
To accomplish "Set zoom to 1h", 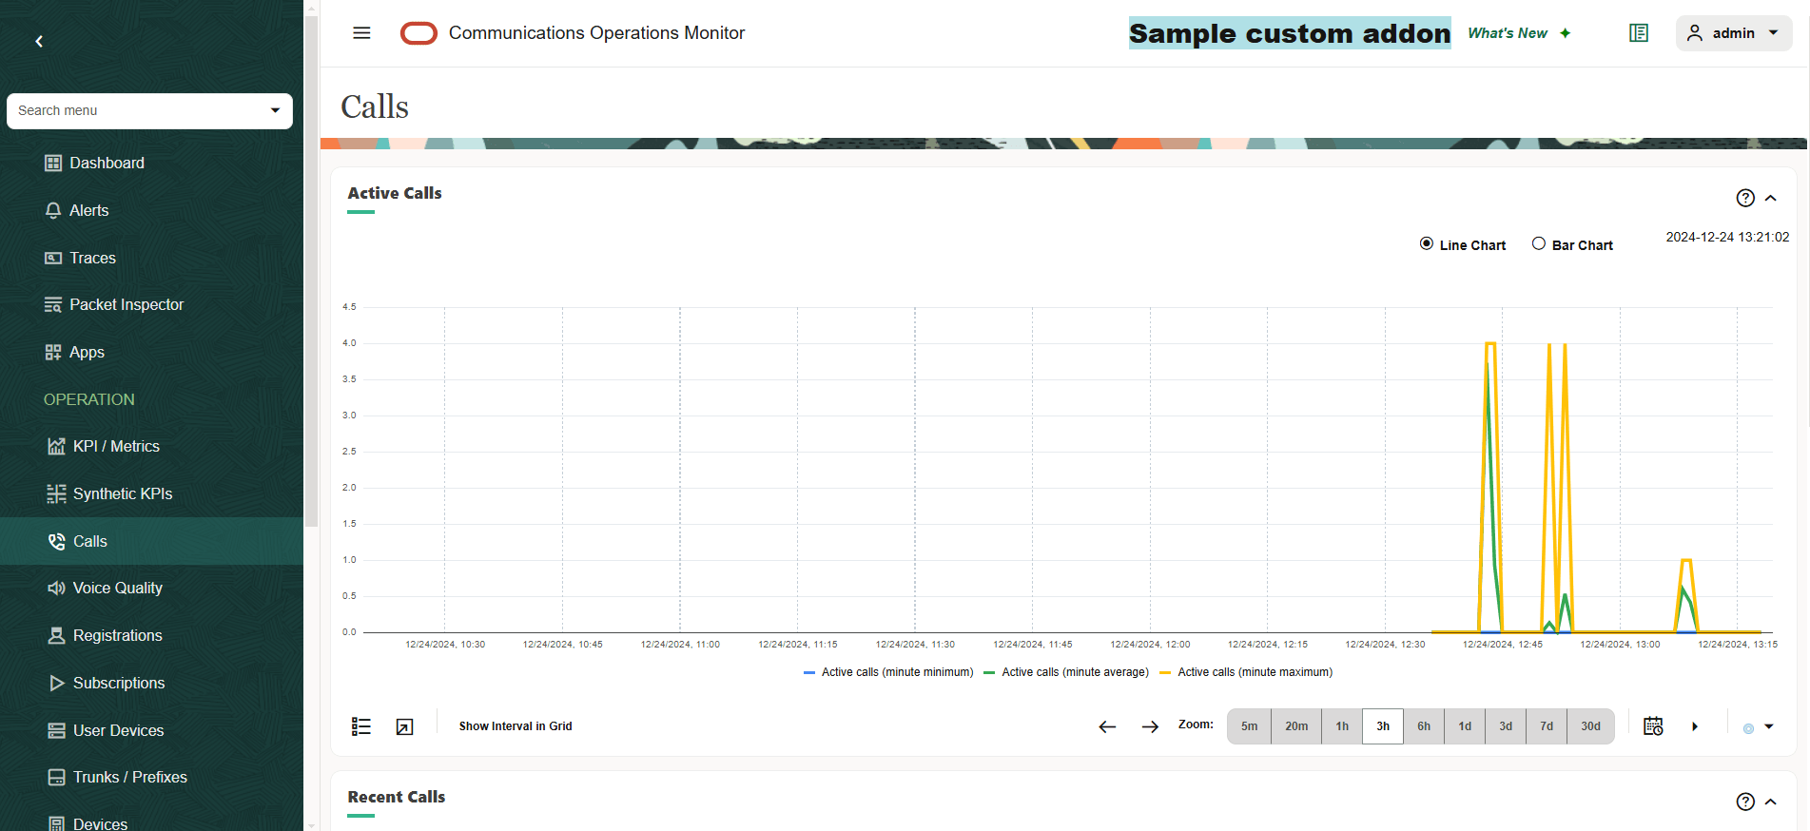I will [1342, 726].
